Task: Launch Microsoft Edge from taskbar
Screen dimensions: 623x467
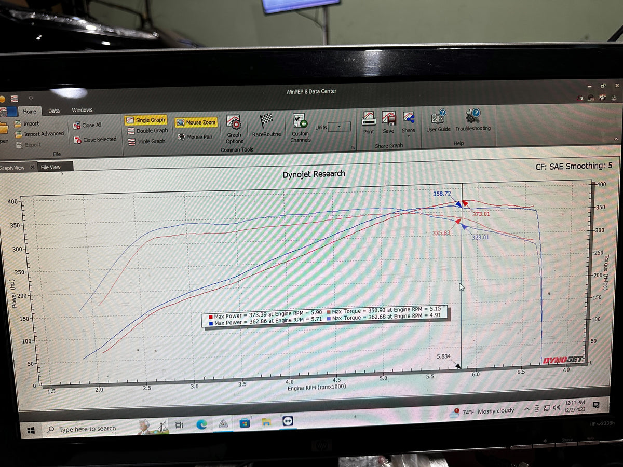Action: tap(201, 424)
